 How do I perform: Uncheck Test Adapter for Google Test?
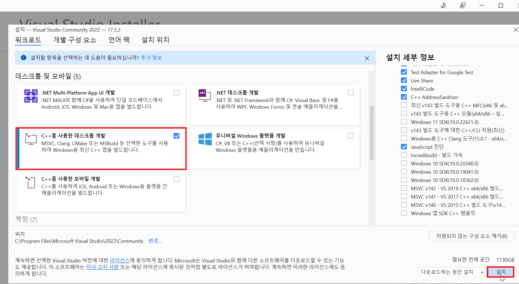point(404,72)
